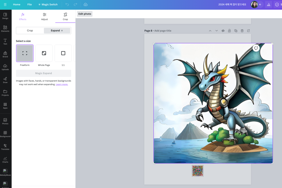282x188 pixels.
Task: Open Magic Switch
Action: (48, 4)
